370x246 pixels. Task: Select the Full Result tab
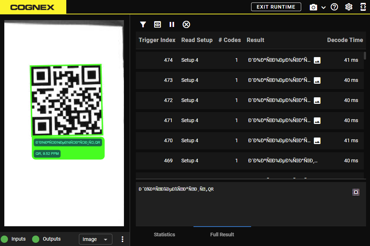(222, 235)
